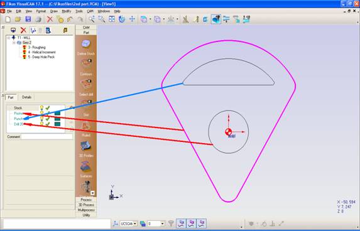Click the UCS axis icon beside UCSCAM

(x=116, y=223)
